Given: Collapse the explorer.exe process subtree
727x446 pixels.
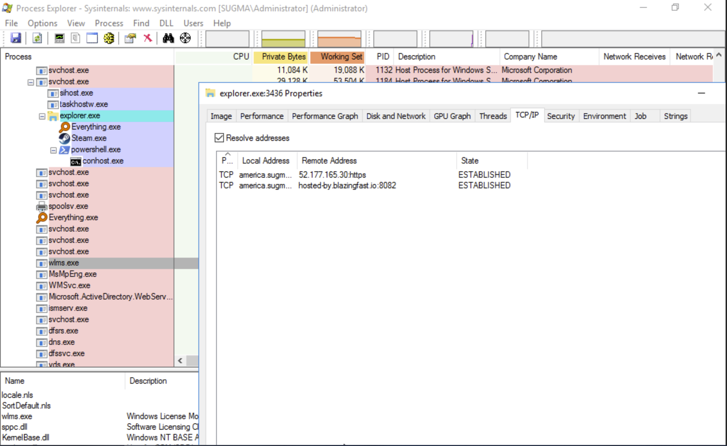Looking at the screenshot, I should click(42, 116).
